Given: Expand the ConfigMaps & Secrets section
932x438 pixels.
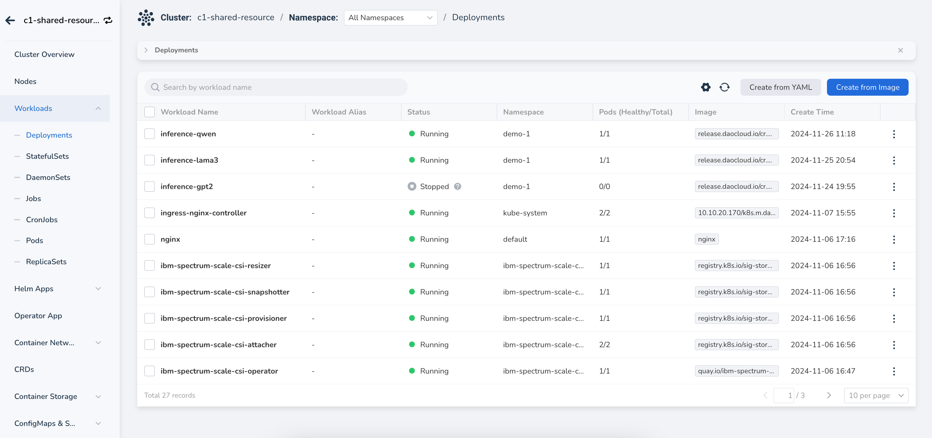Looking at the screenshot, I should (x=98, y=424).
